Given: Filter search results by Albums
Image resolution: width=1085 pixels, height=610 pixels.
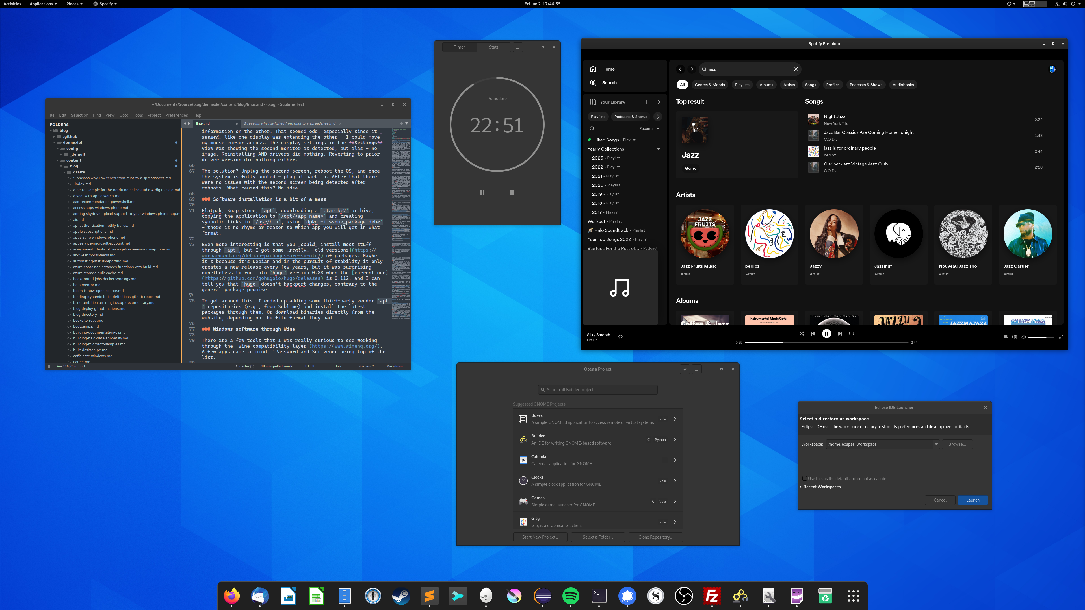Looking at the screenshot, I should (x=766, y=85).
